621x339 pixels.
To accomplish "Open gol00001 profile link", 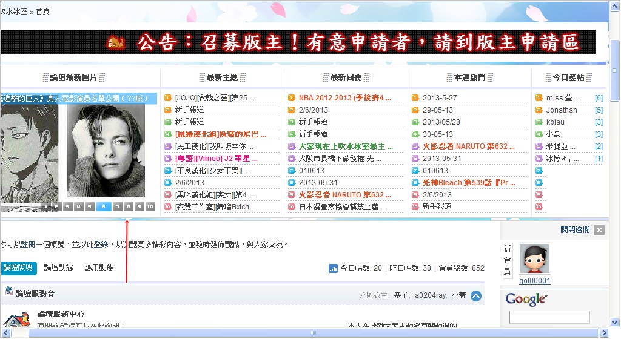I will (x=535, y=281).
